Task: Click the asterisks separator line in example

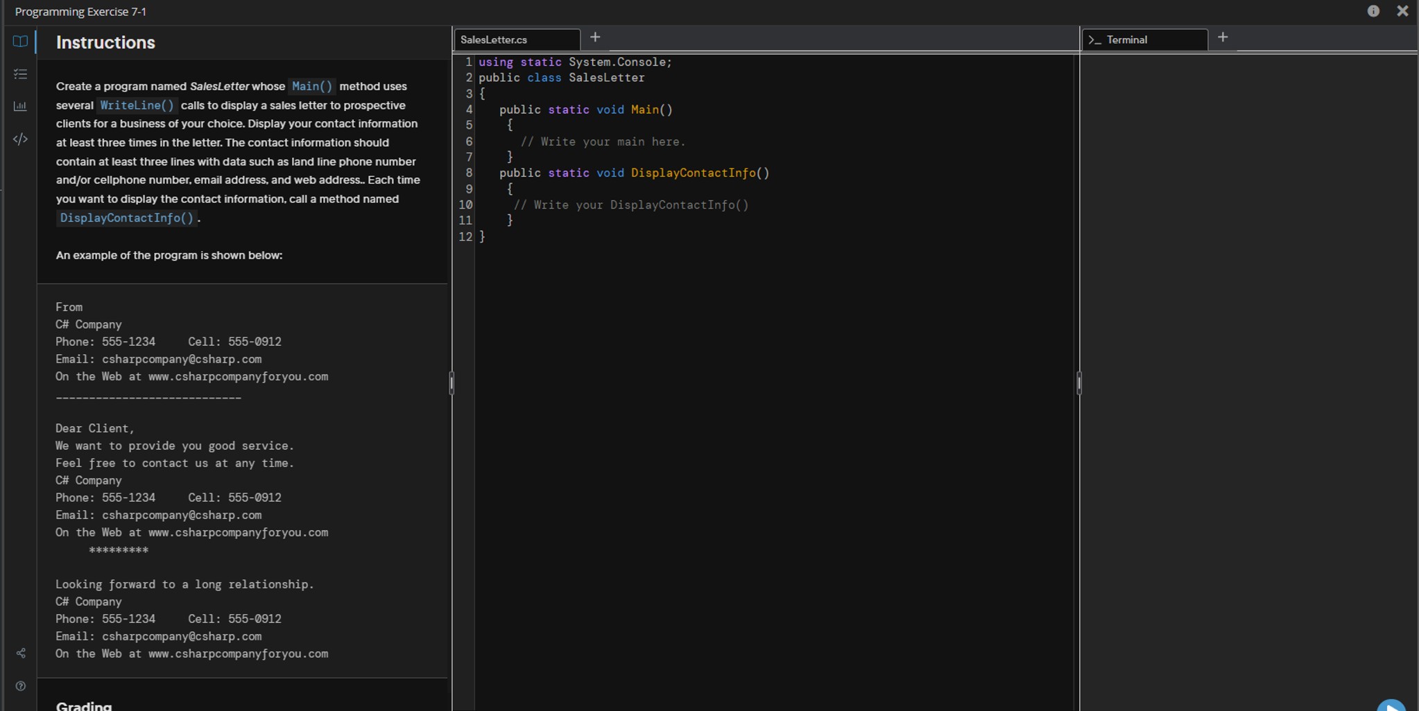Action: coord(119,550)
